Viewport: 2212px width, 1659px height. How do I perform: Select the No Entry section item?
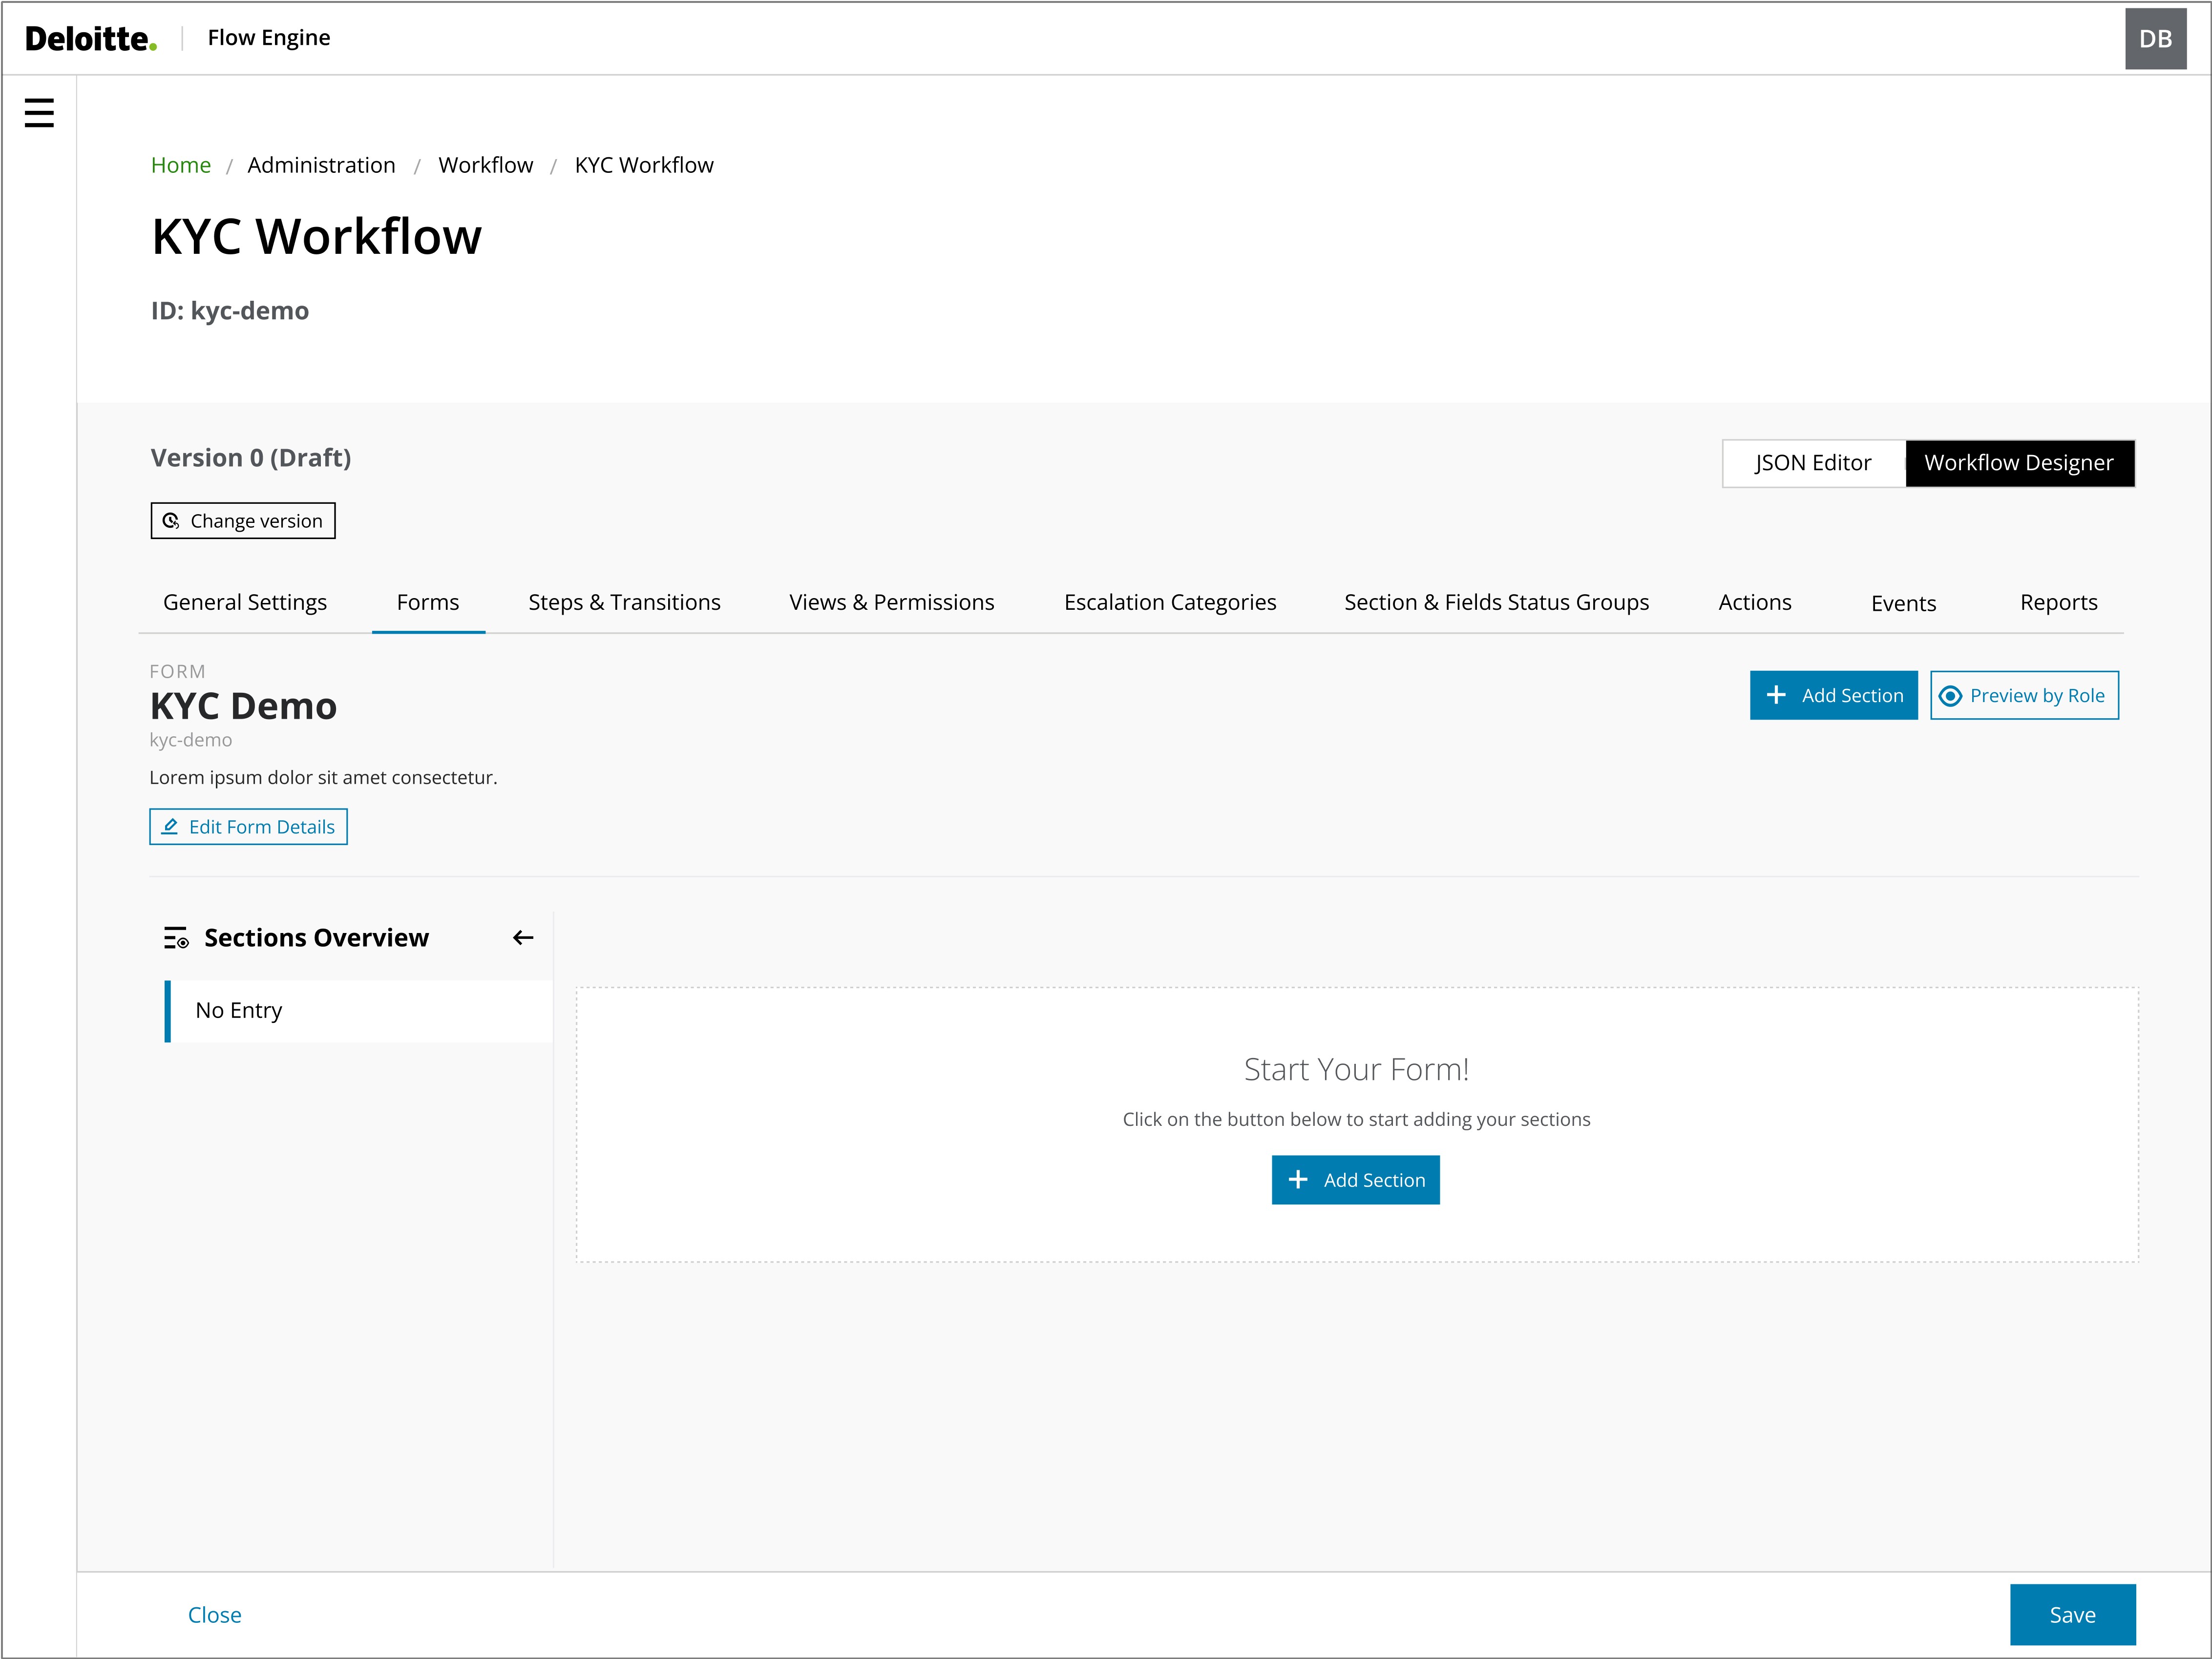[358, 1011]
